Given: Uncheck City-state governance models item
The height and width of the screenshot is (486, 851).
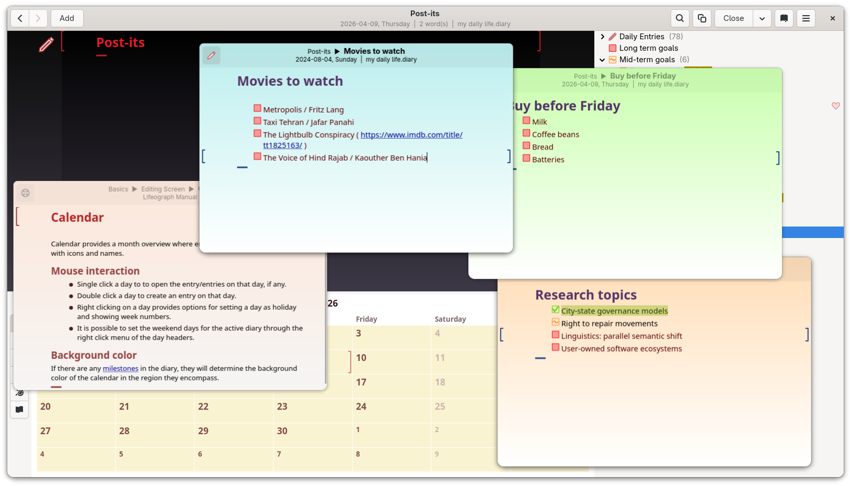Looking at the screenshot, I should pos(556,310).
